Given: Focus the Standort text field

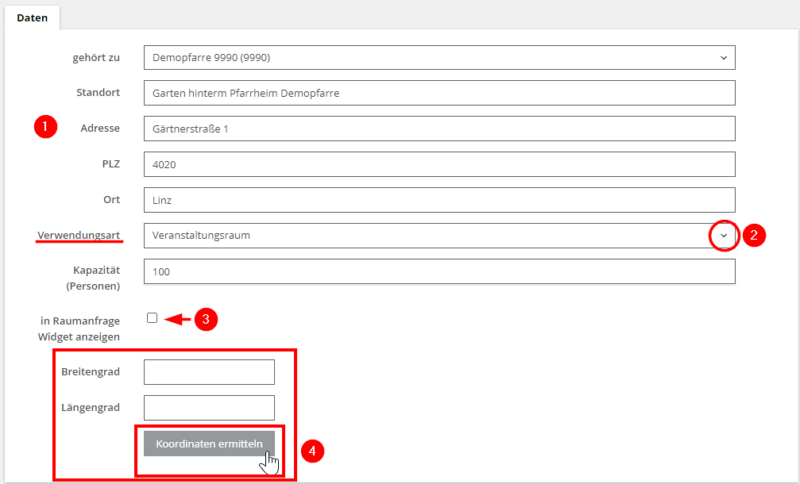Looking at the screenshot, I should pyautogui.click(x=439, y=93).
